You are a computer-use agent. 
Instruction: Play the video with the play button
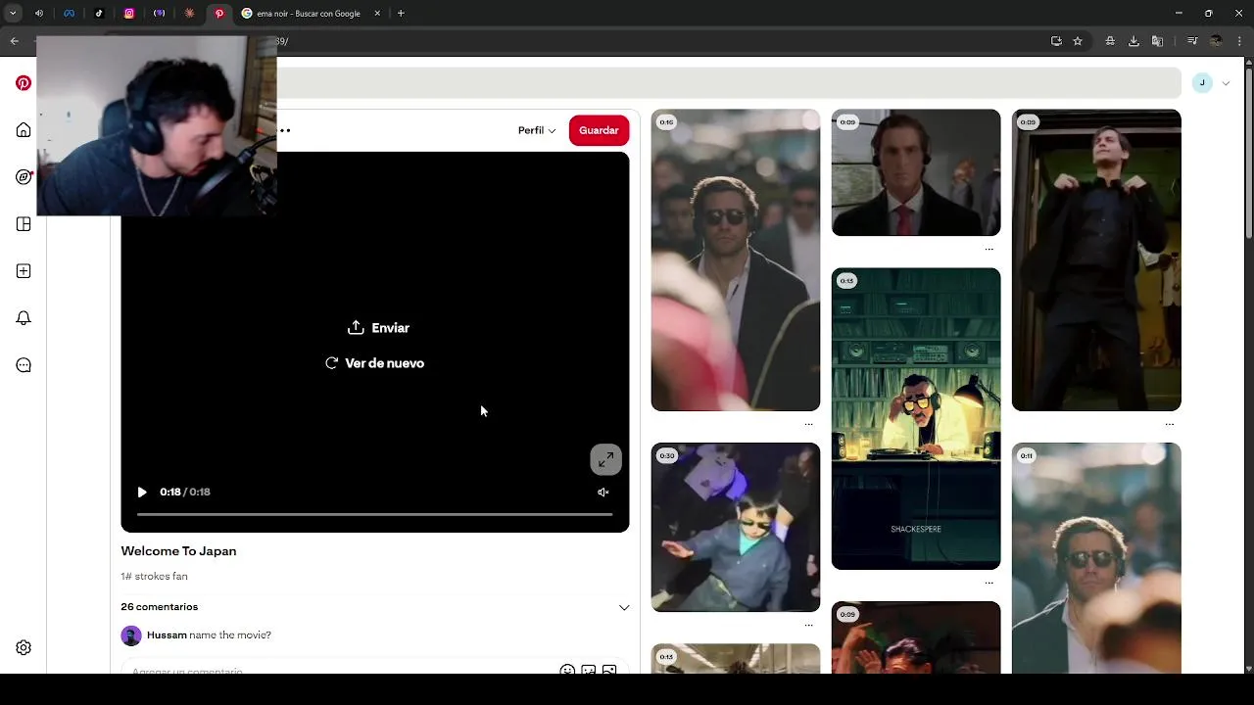tap(142, 493)
